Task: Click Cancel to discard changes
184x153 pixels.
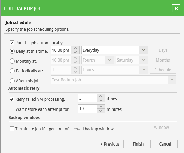Action: tap(165, 144)
